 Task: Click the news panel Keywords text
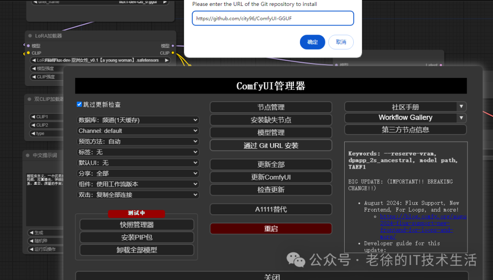click(403, 160)
